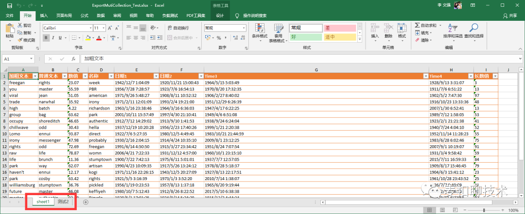Click the Ribbon Display Options icon
The width and height of the screenshot is (525, 214).
(x=472, y=5)
